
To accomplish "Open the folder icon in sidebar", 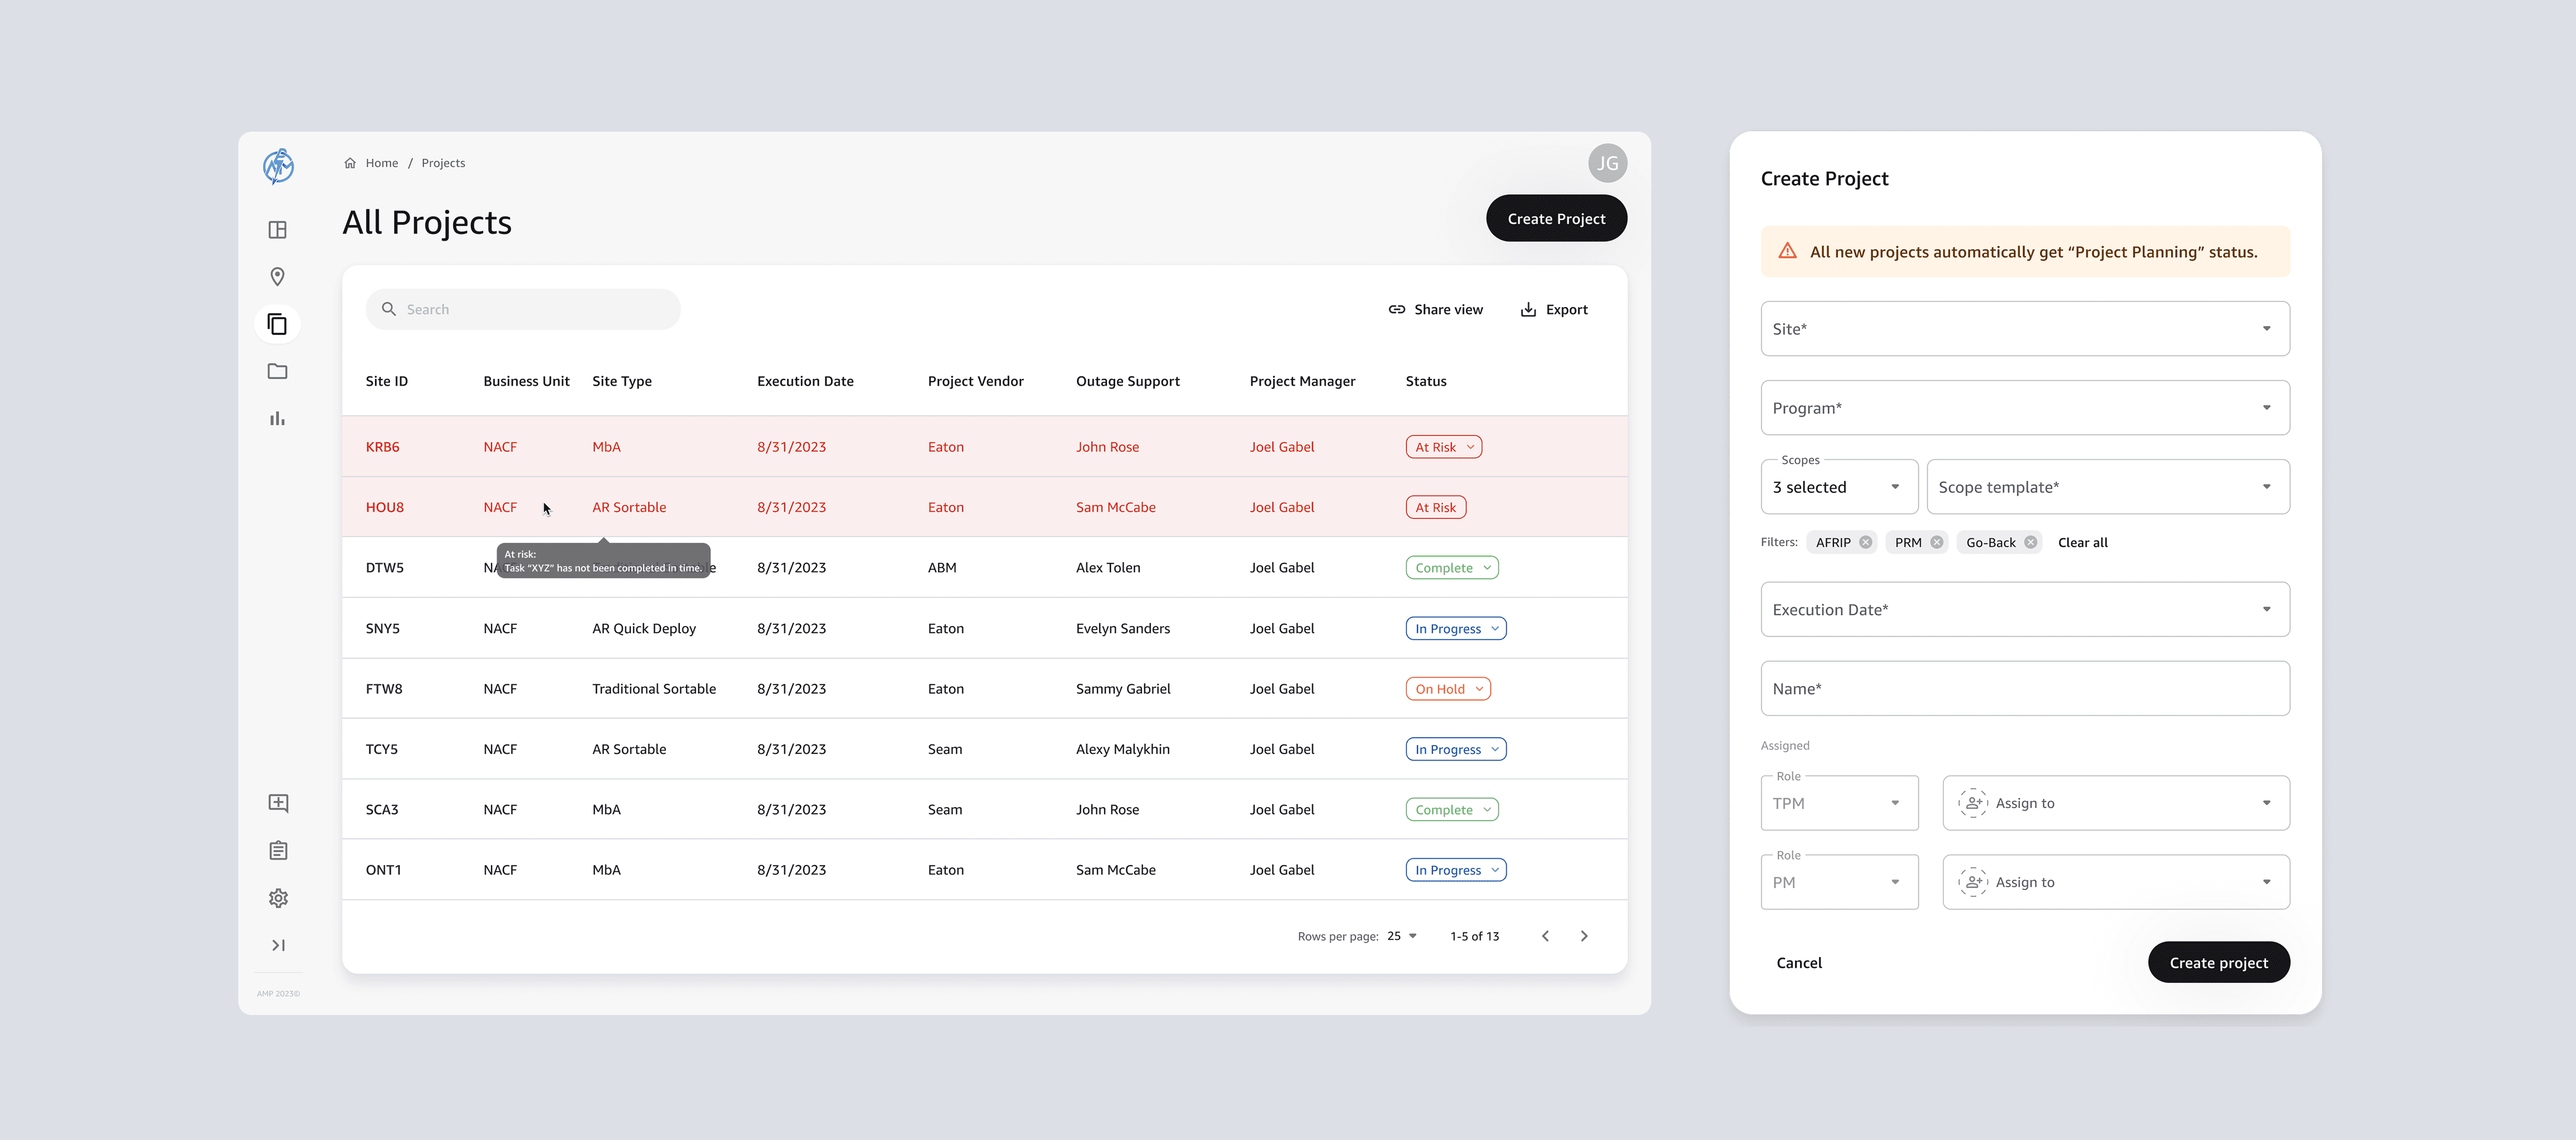I will click(x=278, y=371).
